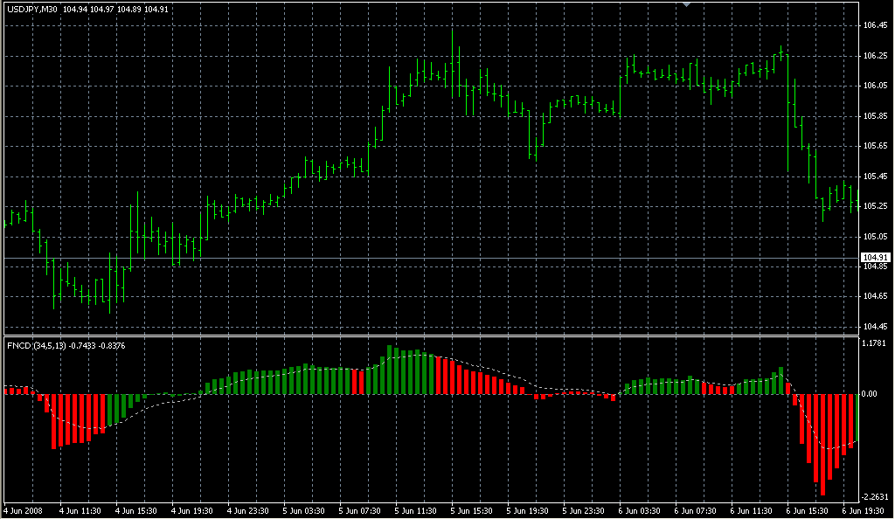Click the 5 Jun 23:30 time label
The width and height of the screenshot is (895, 519).
click(x=583, y=511)
